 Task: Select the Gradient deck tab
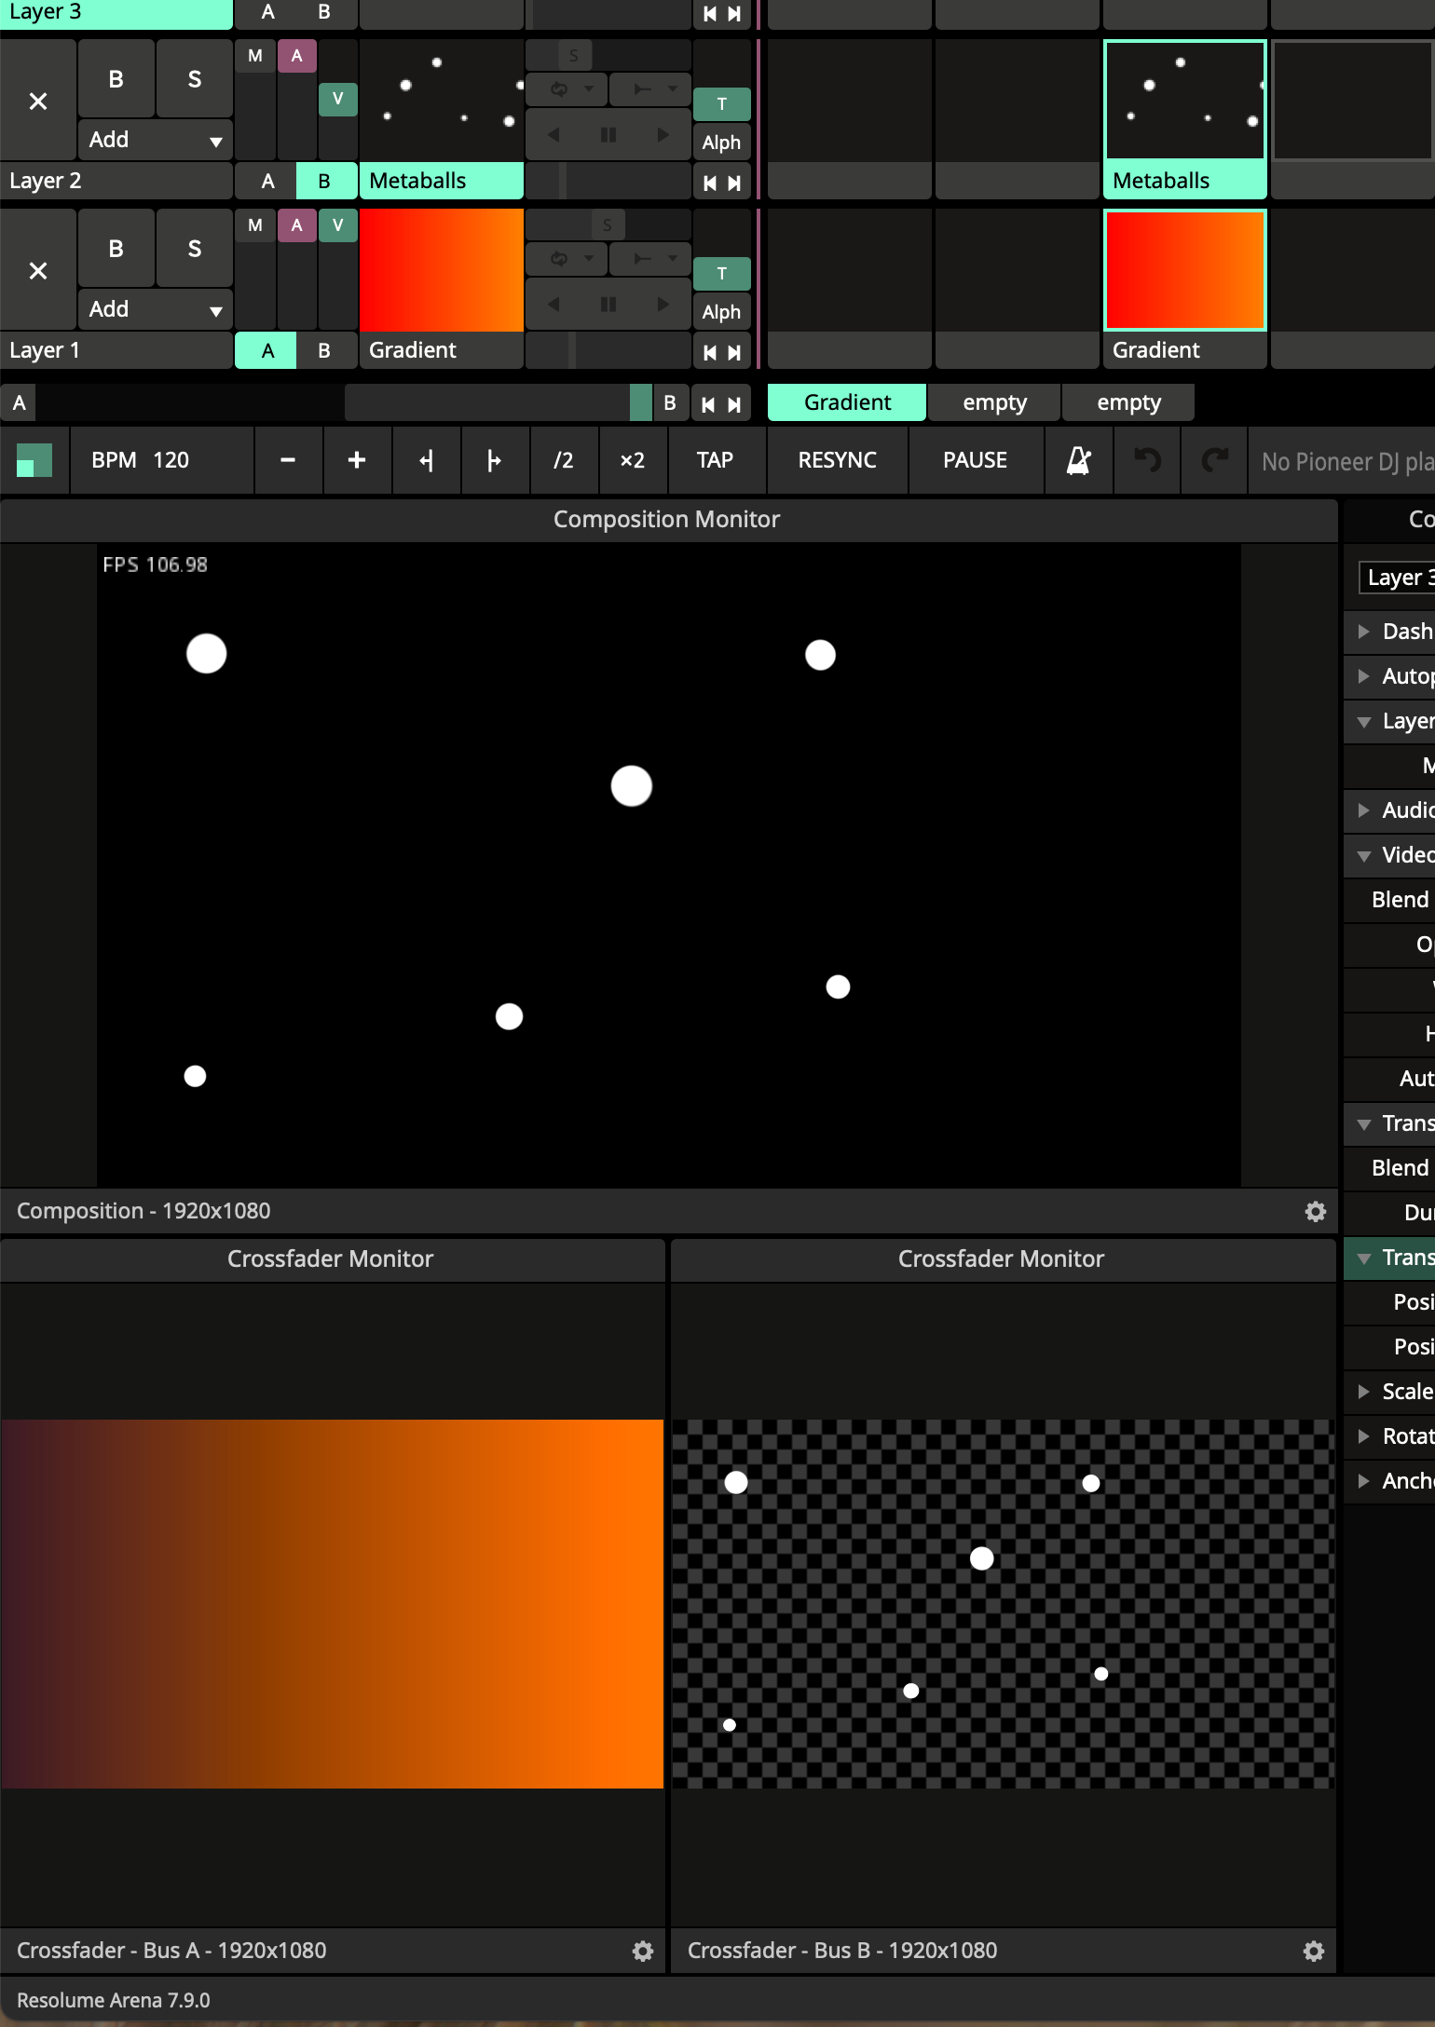[846, 402]
